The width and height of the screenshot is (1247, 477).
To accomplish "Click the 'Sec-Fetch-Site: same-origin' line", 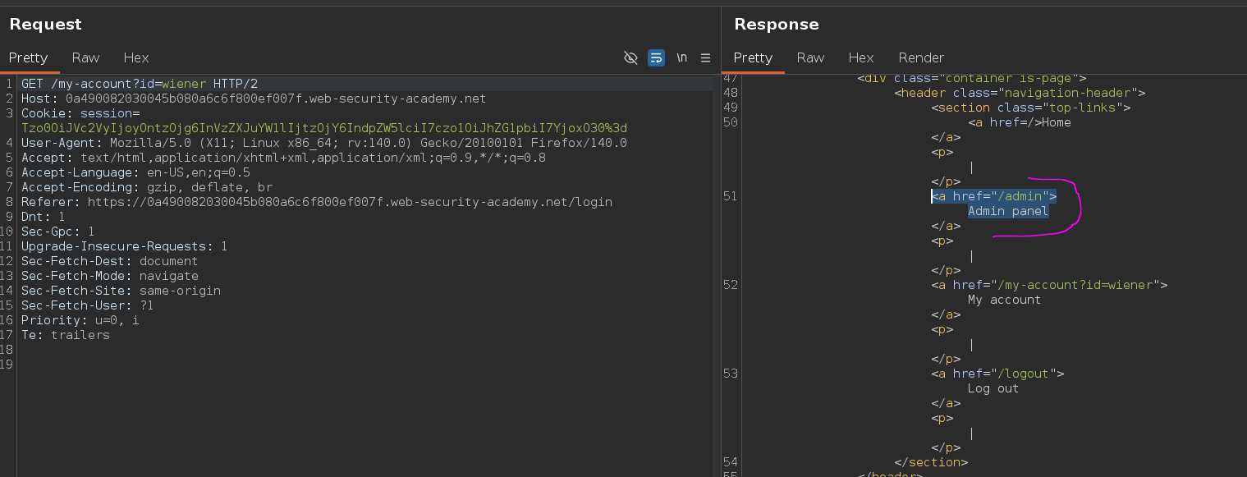I will pyautogui.click(x=121, y=291).
